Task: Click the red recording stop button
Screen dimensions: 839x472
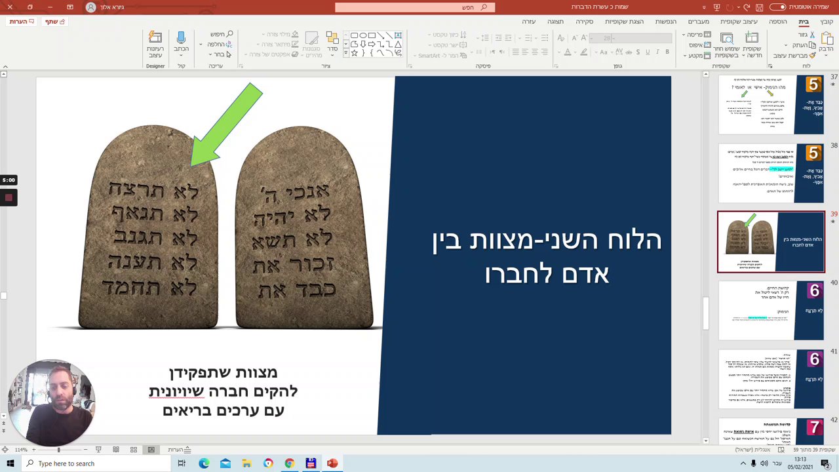Action: [x=9, y=197]
